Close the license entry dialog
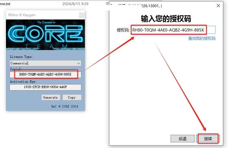 coord(218,6)
